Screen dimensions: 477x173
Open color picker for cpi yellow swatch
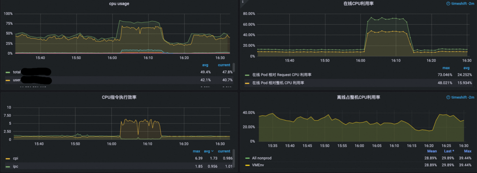tap(8, 158)
